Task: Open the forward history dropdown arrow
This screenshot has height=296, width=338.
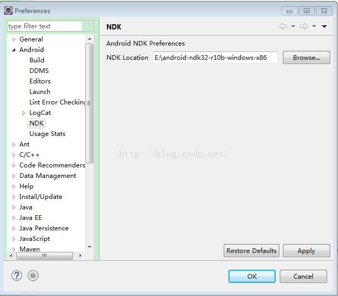Action: tap(314, 26)
